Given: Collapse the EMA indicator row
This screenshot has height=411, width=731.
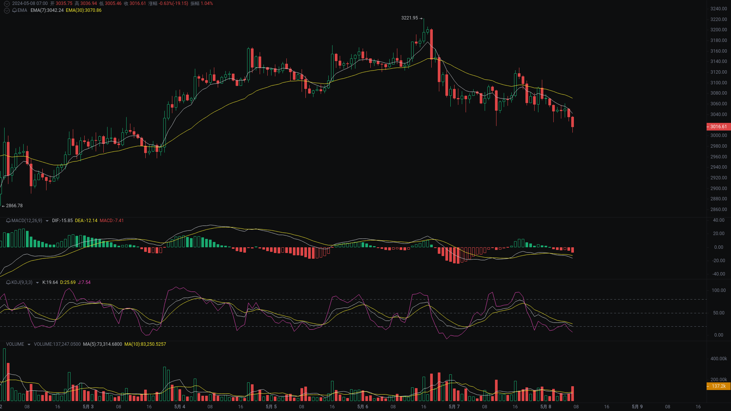Looking at the screenshot, I should tap(6, 11).
